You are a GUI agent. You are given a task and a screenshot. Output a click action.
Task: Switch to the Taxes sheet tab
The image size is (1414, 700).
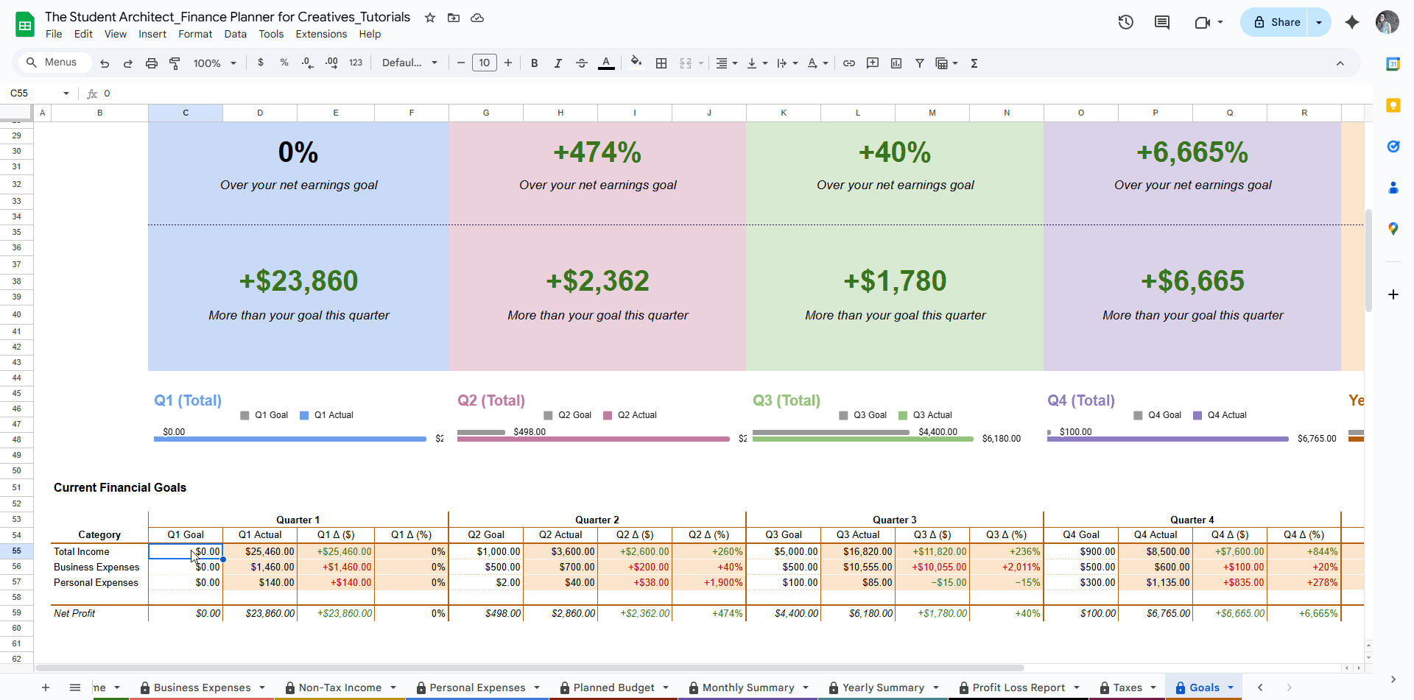1127,687
